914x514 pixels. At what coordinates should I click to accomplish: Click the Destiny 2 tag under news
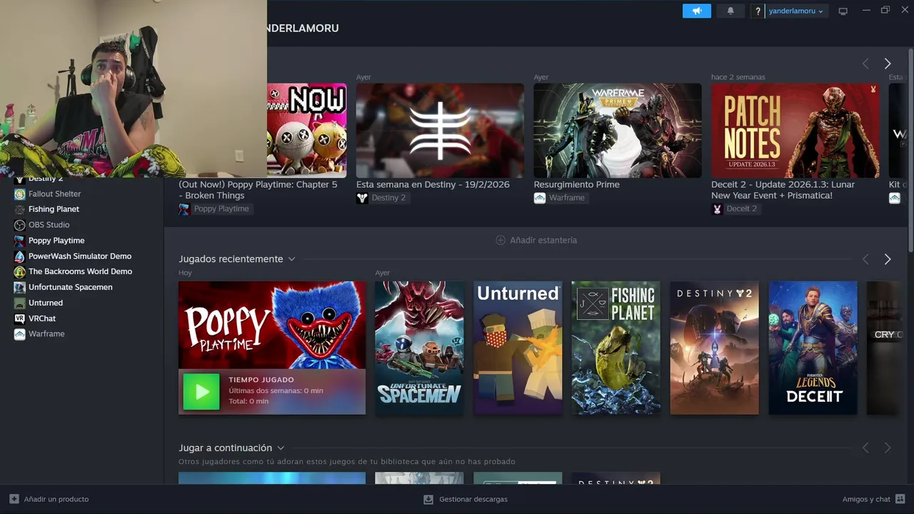click(x=382, y=198)
